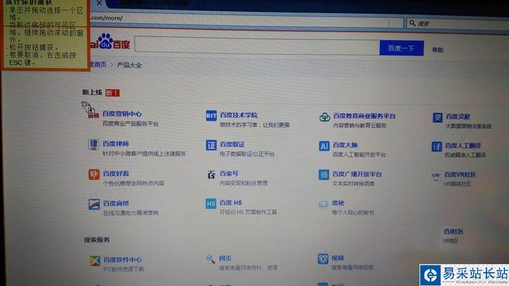
Task: Click the 百度人工翻译 icon
Action: (437, 146)
